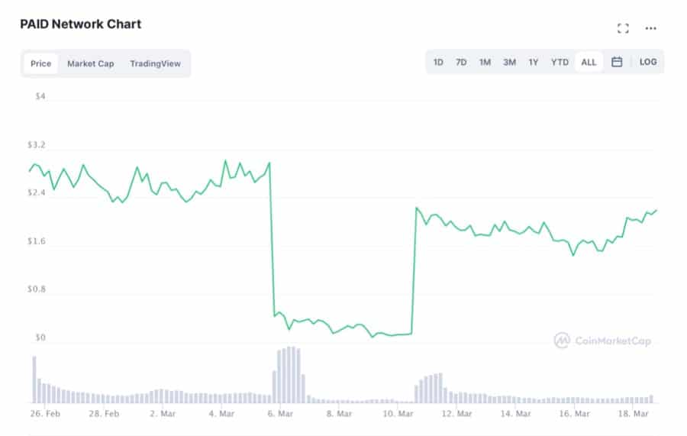Click the 26. Feb date axis label
This screenshot has height=436, width=687.
point(44,414)
